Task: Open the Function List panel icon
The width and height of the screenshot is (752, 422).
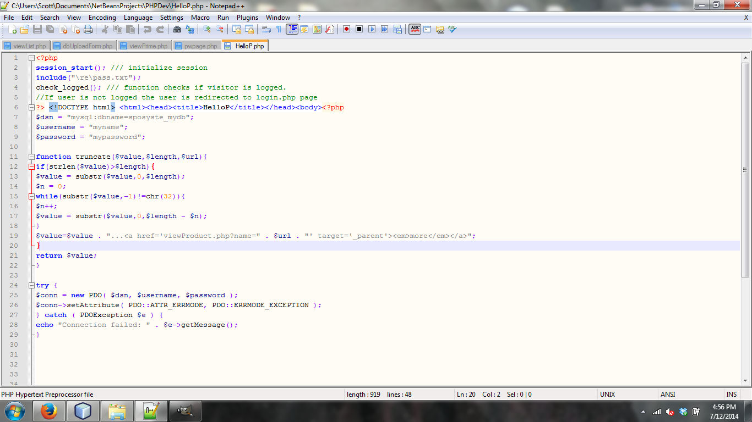Action: point(329,29)
